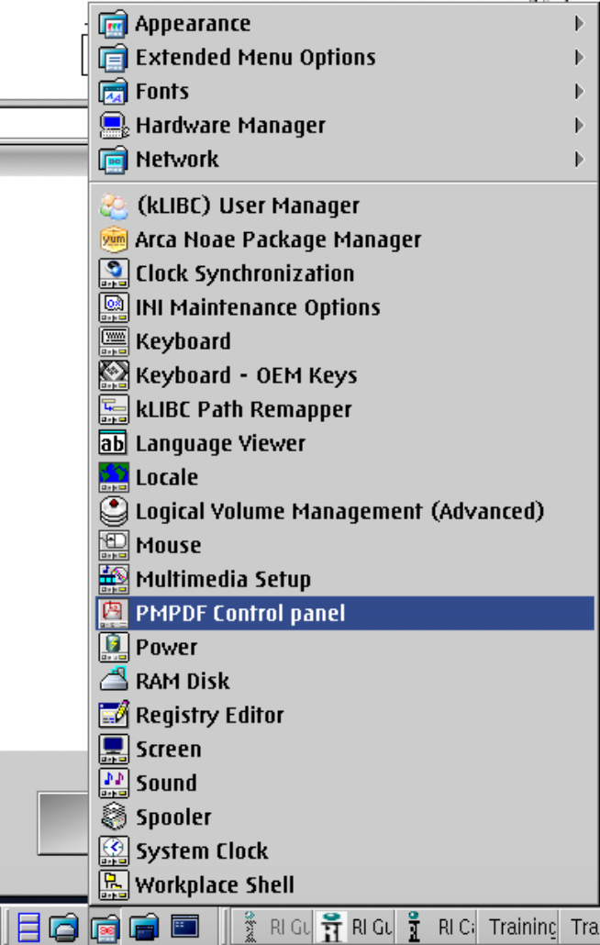Click the RAM Disk icon

coord(113,681)
